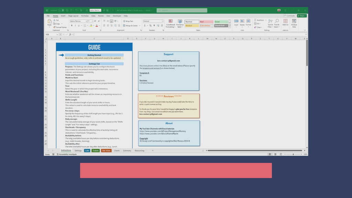
Task: Open the Formulas ribbon tab
Action: [85, 16]
